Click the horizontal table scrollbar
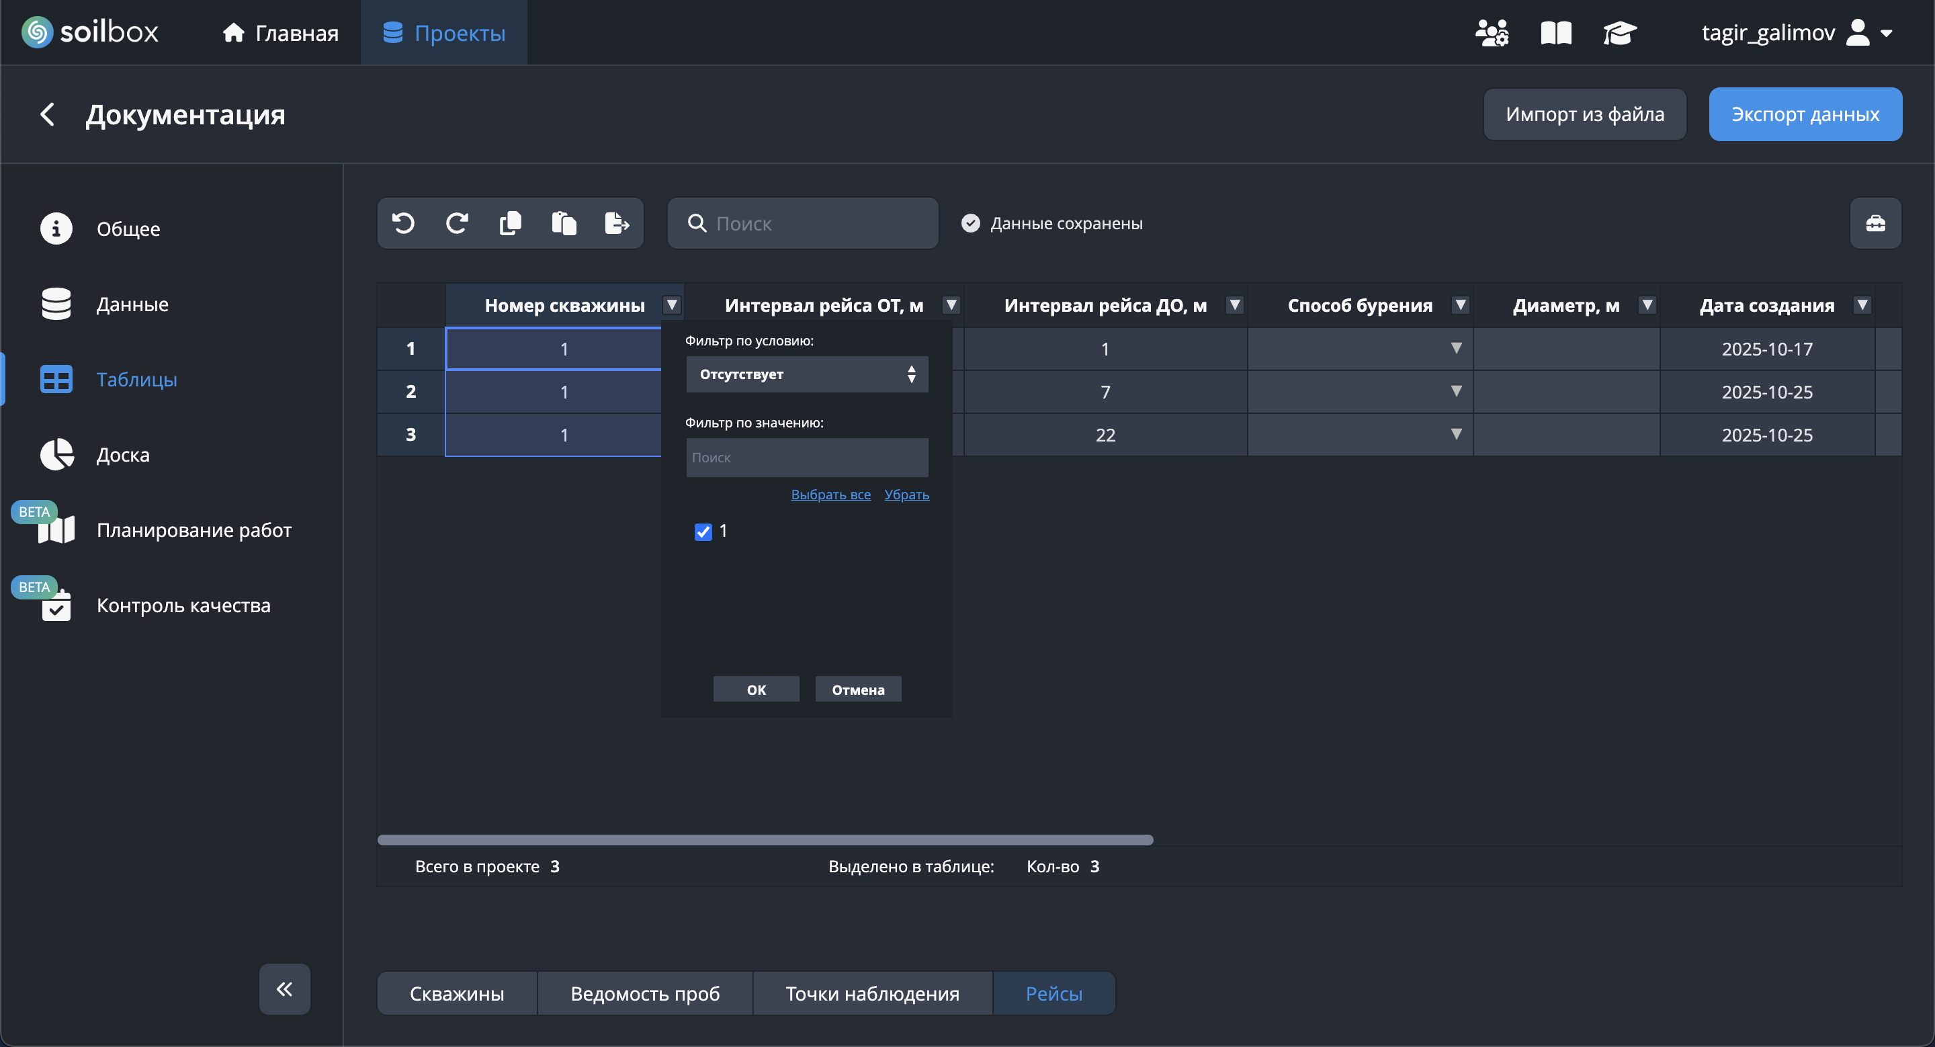 [765, 840]
